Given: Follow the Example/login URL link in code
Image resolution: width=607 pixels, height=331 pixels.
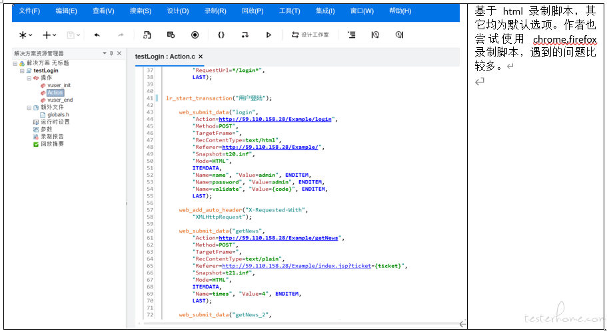Looking at the screenshot, I should [276, 119].
